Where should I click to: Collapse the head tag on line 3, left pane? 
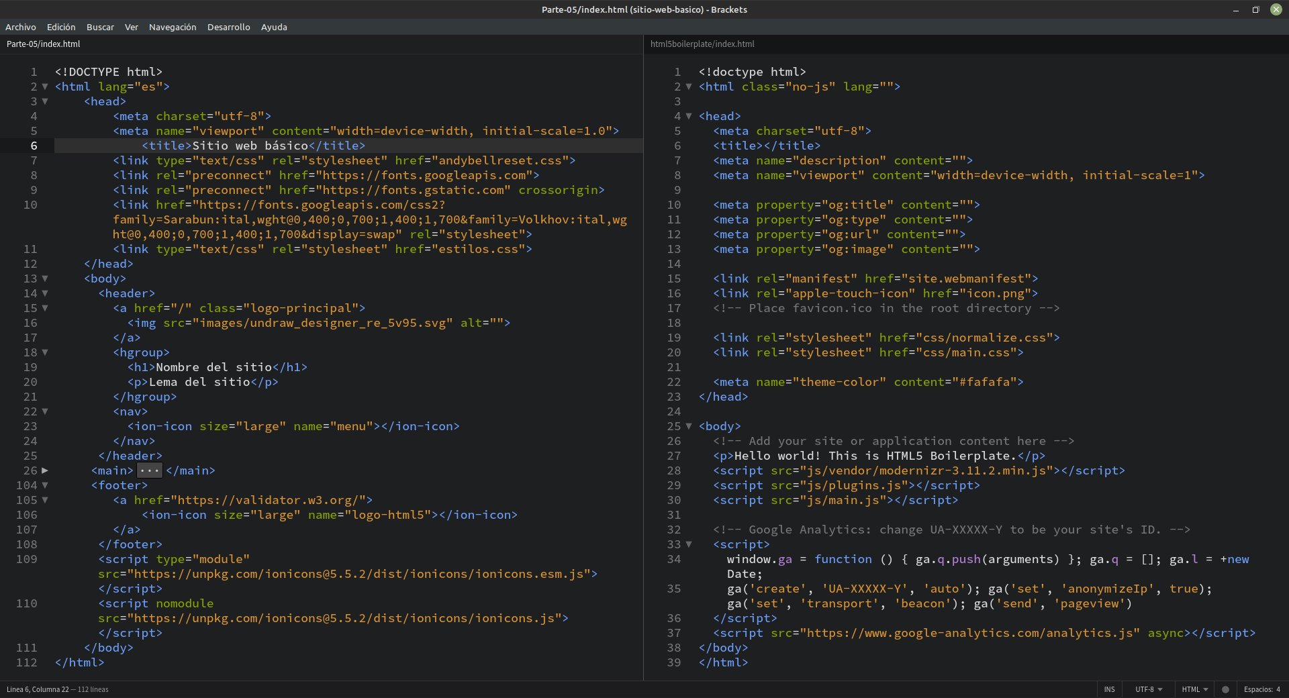click(x=45, y=101)
